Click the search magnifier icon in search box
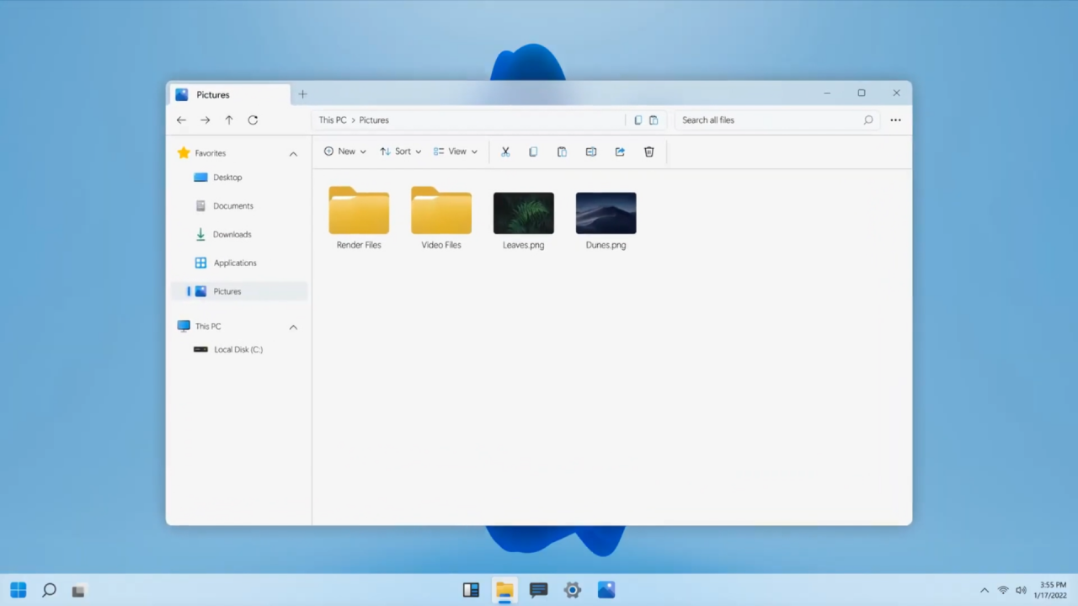Image resolution: width=1078 pixels, height=606 pixels. point(868,120)
